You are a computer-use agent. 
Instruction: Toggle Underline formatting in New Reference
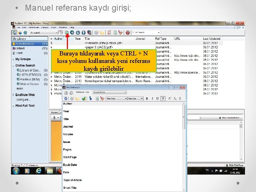pyautogui.click(x=158, y=98)
